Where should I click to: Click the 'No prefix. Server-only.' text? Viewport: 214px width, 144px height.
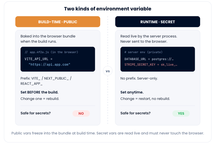[x=139, y=78]
